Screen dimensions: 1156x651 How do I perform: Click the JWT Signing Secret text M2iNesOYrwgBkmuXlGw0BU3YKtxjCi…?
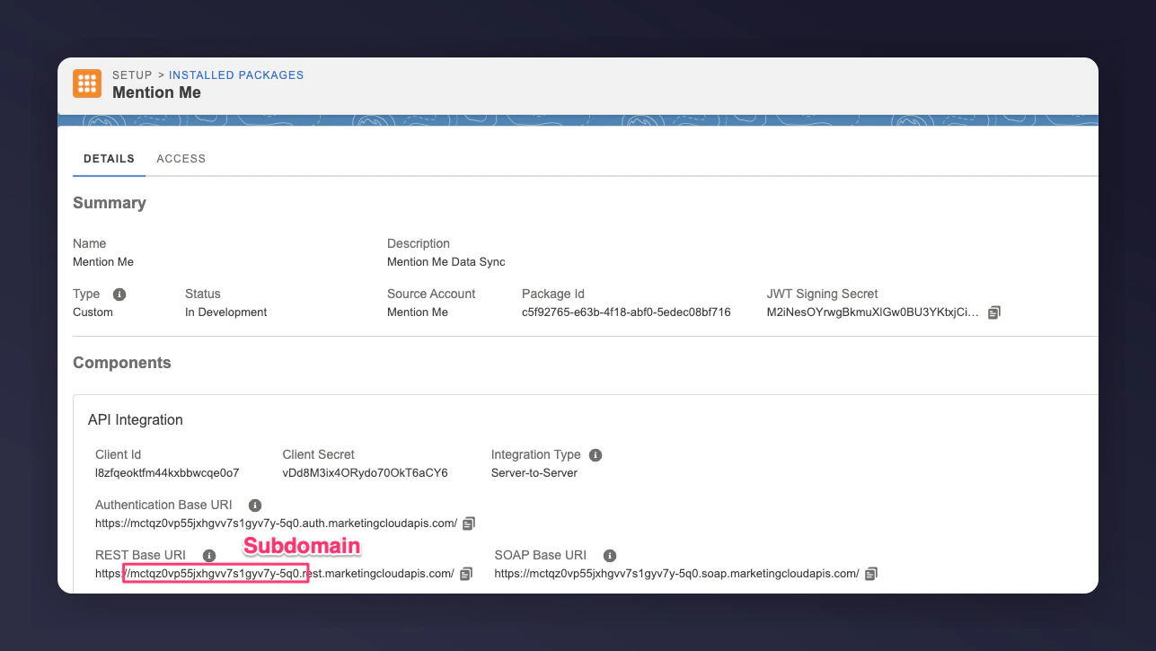point(873,312)
